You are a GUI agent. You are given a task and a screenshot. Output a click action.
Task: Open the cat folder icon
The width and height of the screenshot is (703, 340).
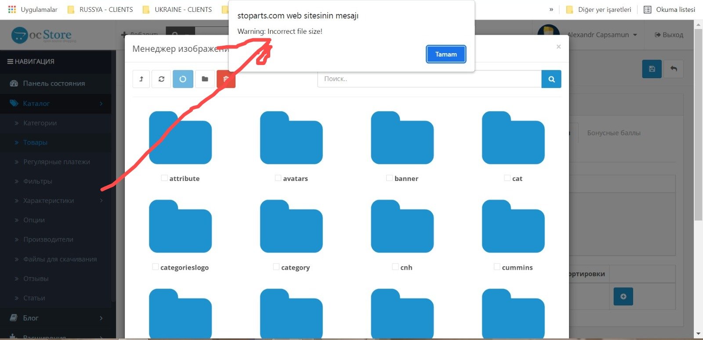click(x=513, y=137)
